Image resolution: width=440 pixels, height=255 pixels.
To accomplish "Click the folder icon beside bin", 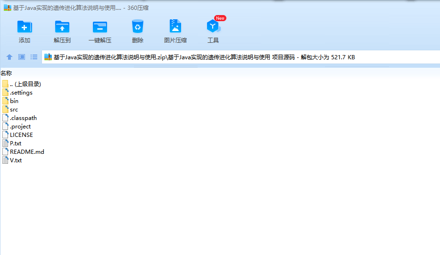I will 5,101.
